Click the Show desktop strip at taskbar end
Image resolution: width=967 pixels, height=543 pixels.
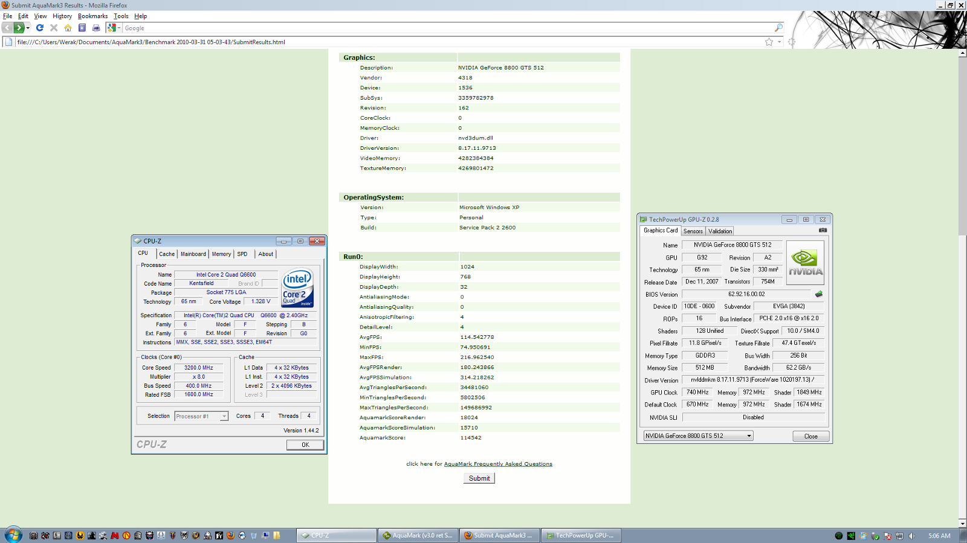coord(963,535)
